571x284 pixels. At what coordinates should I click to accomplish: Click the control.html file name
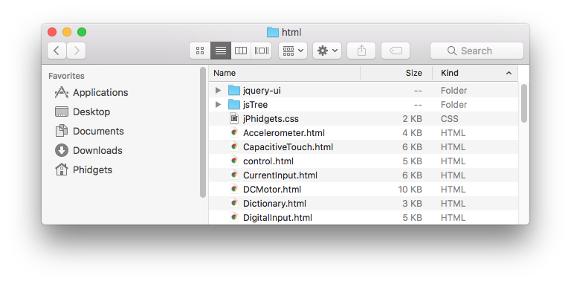[x=268, y=161]
